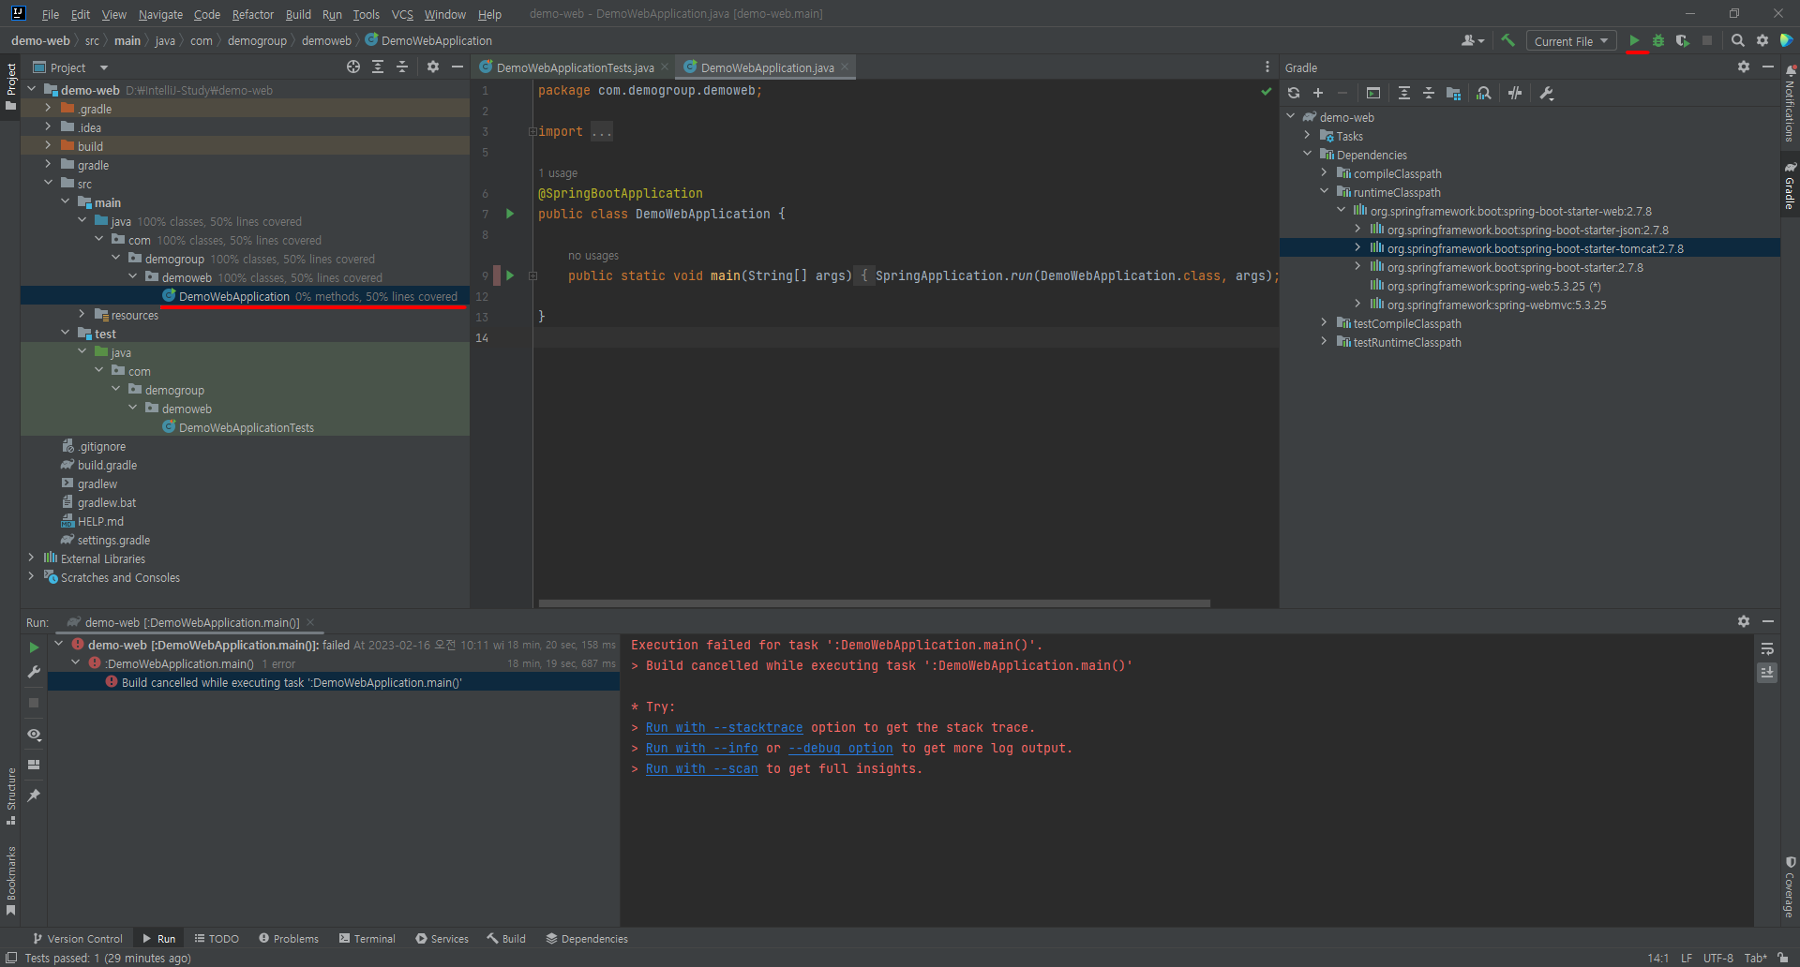Close the DemoWebApplication.java editor tab

click(845, 67)
